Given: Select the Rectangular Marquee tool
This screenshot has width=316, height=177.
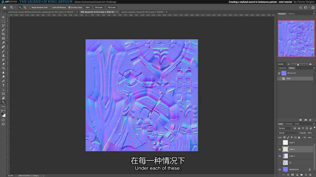Looking at the screenshot, I should pos(3,21).
